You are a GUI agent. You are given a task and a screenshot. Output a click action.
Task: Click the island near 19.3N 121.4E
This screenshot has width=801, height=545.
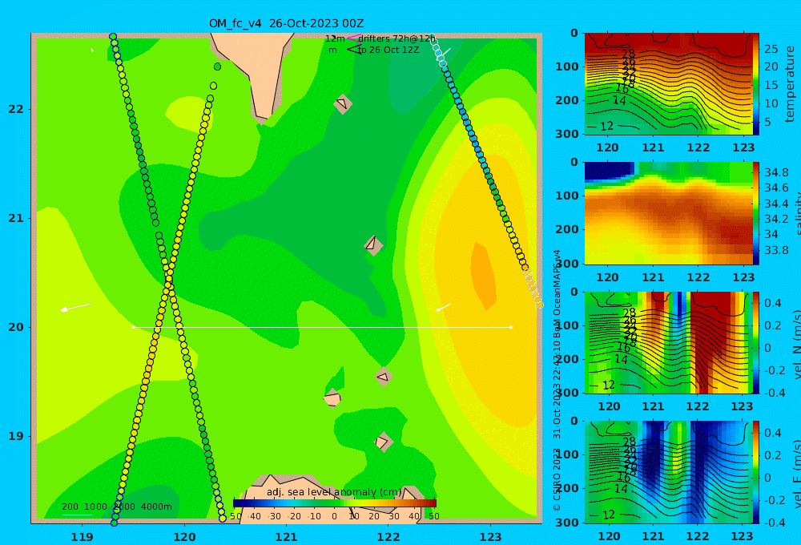(x=332, y=398)
